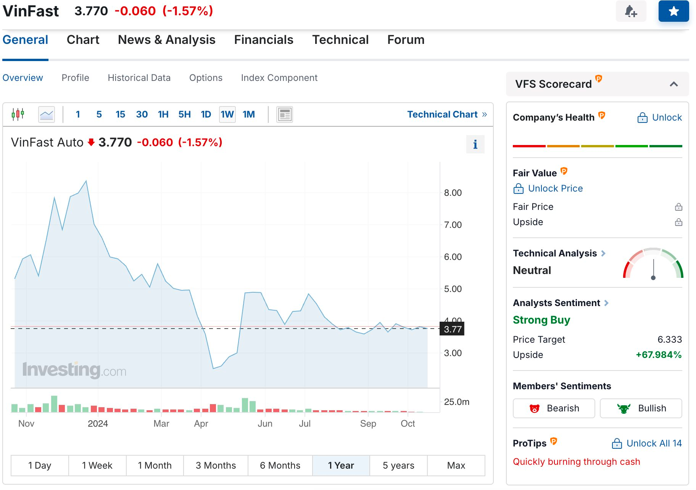Select the 1 Day range
696x490 pixels.
point(40,466)
